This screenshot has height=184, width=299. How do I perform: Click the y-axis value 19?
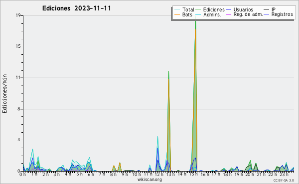coord(18,15)
